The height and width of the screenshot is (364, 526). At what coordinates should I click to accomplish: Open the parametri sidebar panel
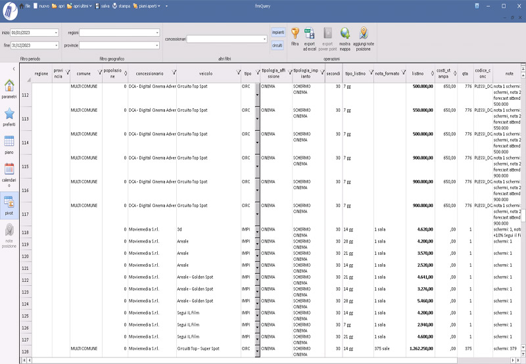tap(9, 89)
